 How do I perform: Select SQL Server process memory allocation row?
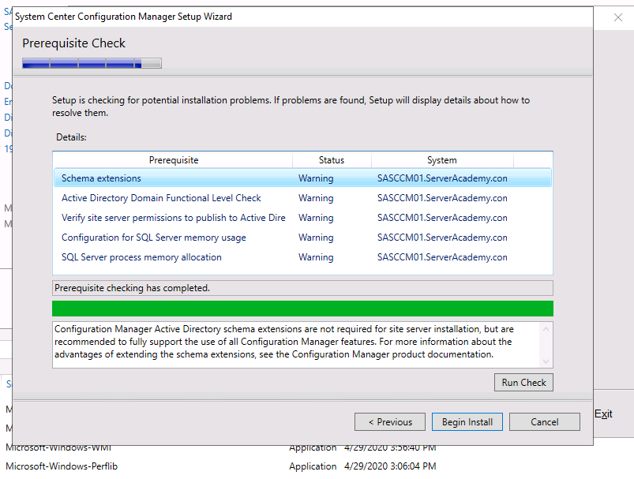302,257
